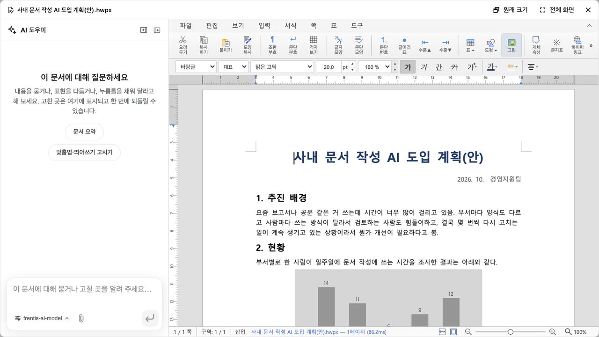
Task: Open the 입력 menu
Action: [x=264, y=26]
